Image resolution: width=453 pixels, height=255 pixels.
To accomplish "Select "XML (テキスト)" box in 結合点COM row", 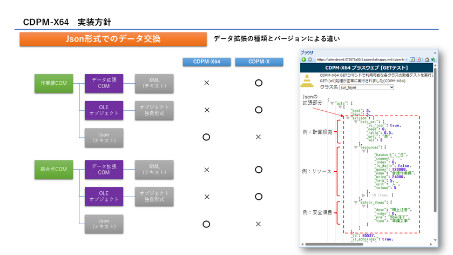I will (x=154, y=170).
